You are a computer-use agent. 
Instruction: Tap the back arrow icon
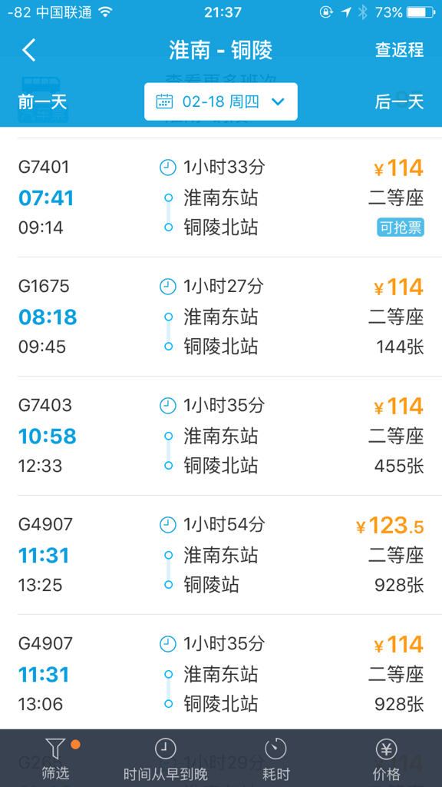pyautogui.click(x=29, y=50)
